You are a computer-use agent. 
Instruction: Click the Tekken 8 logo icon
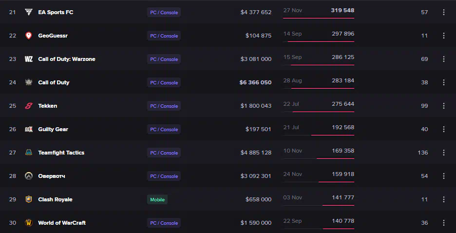point(28,106)
